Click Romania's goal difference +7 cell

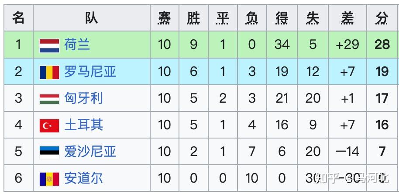[x=347, y=72]
